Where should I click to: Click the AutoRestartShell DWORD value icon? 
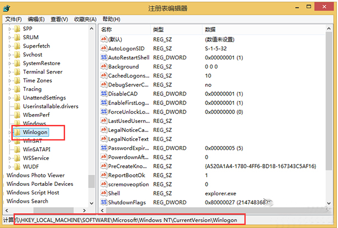(x=104, y=57)
